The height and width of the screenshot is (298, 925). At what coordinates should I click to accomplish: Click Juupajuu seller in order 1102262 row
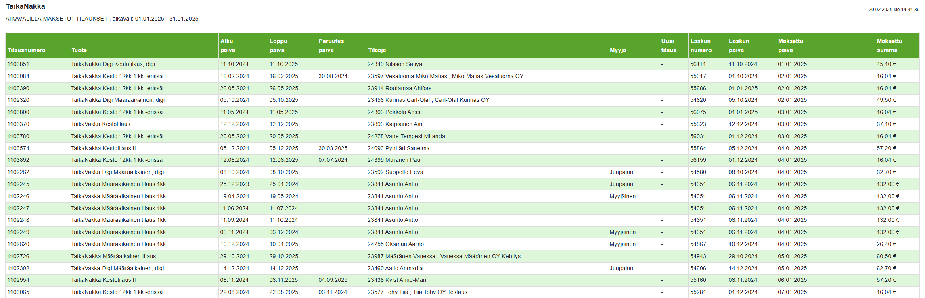(x=621, y=172)
